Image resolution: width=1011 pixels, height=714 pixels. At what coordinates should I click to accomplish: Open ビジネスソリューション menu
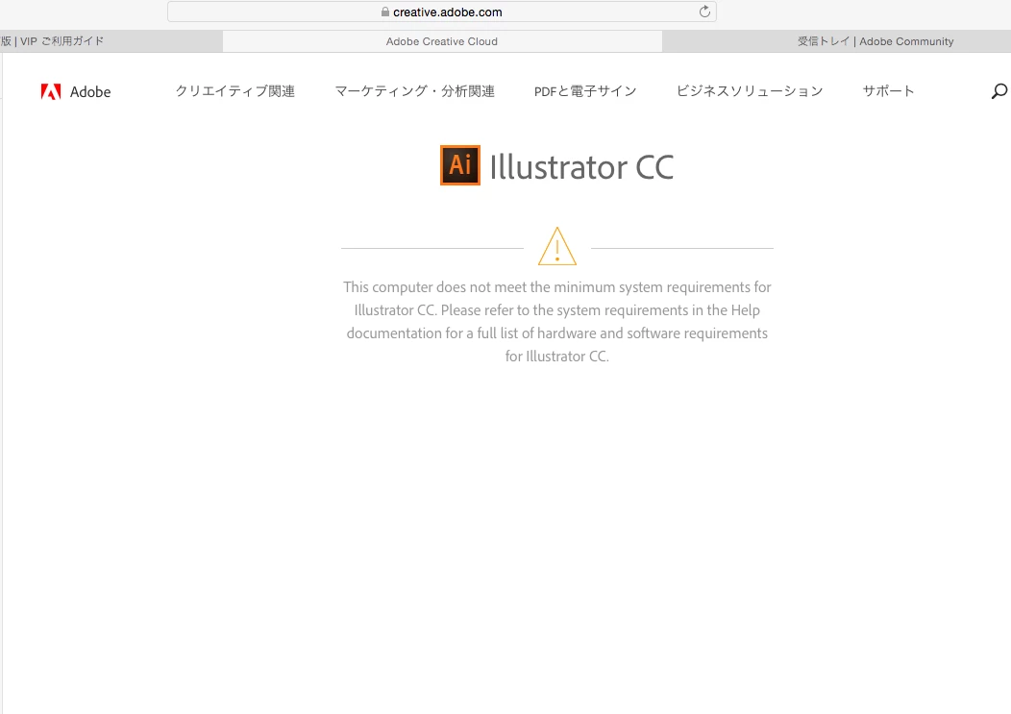(750, 91)
